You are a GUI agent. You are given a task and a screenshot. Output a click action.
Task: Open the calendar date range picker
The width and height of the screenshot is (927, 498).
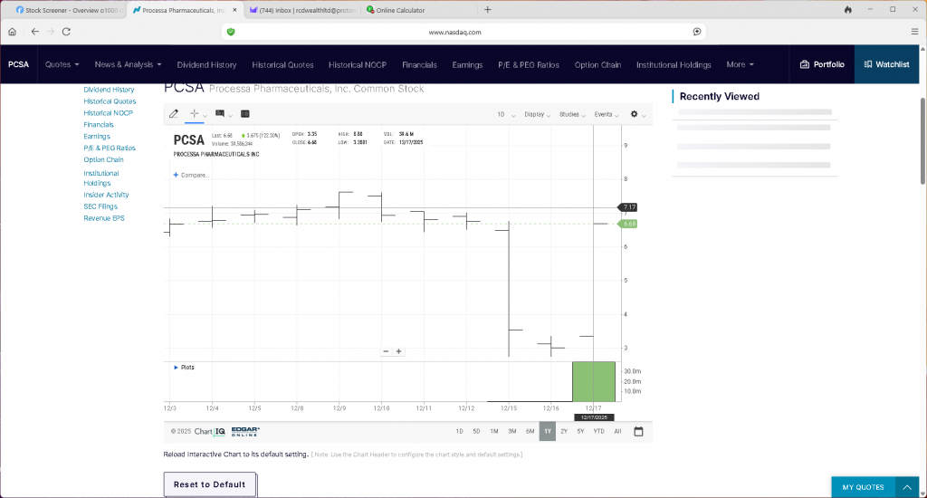pos(638,432)
